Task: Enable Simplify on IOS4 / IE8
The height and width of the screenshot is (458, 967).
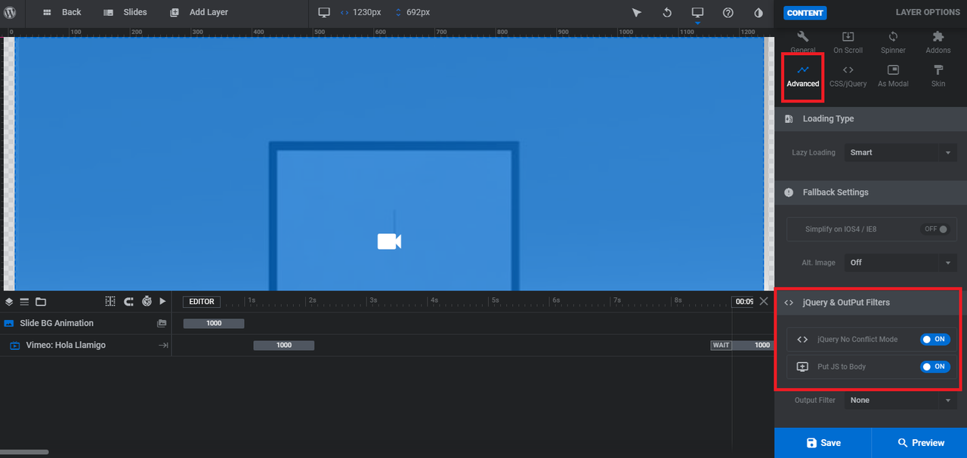Action: pos(936,229)
